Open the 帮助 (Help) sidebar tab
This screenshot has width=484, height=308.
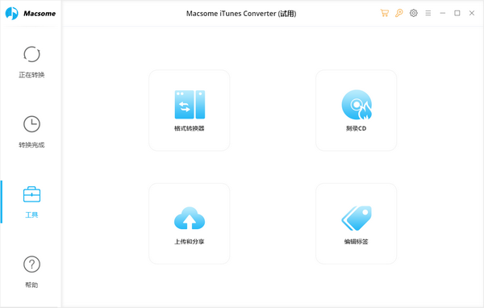click(31, 272)
